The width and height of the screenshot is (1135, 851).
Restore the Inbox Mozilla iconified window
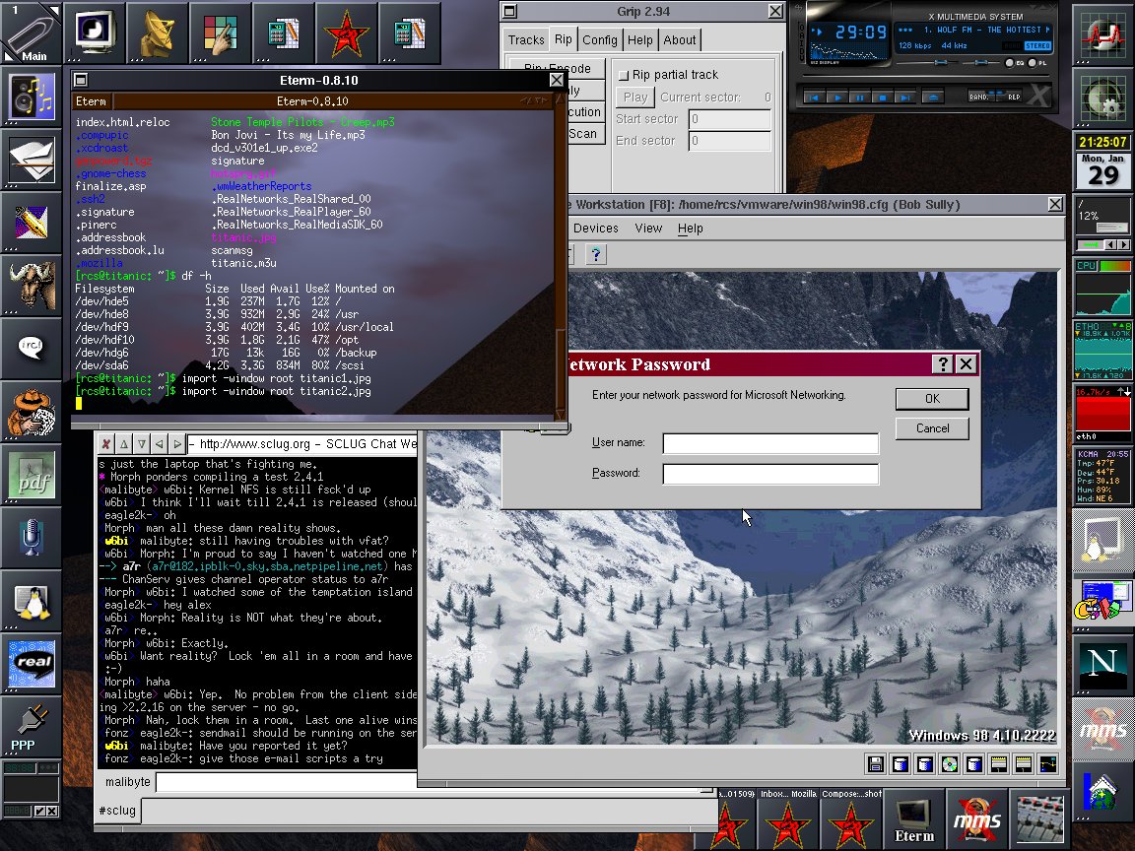pos(788,818)
